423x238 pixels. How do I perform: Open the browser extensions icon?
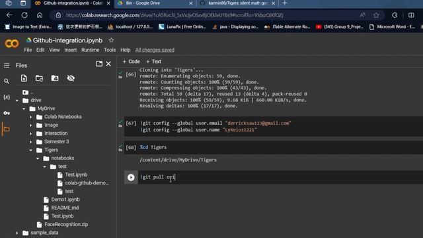click(395, 15)
